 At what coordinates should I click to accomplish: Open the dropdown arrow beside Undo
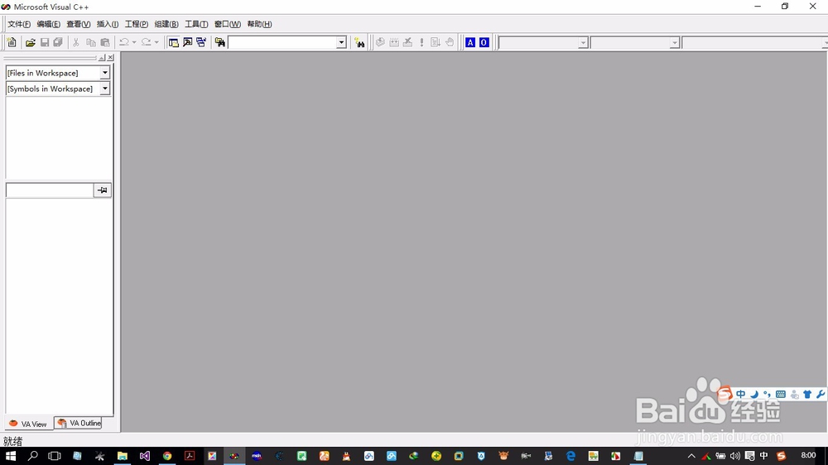pos(134,42)
